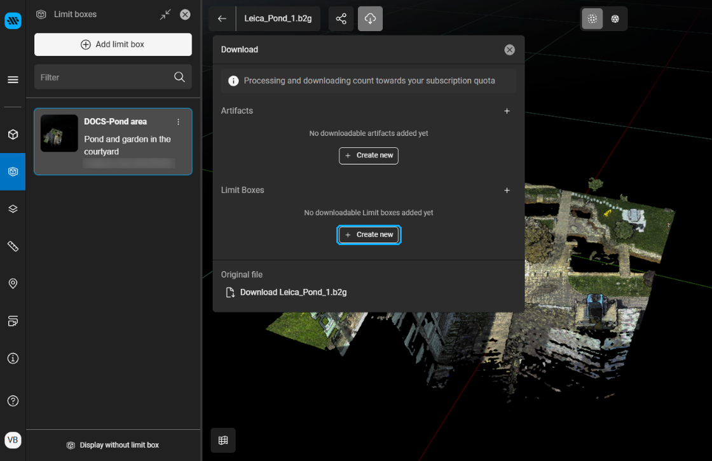Select point cloud display mode toggle
Screen dimensions: 712x461
[592, 18]
